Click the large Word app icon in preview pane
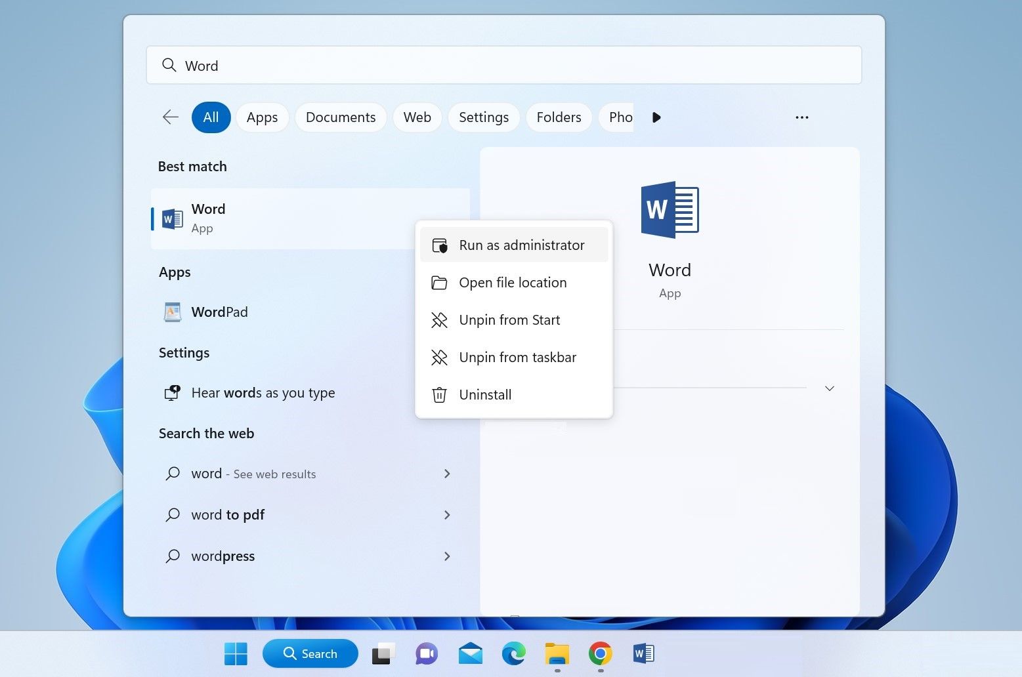This screenshot has width=1022, height=677. pyautogui.click(x=670, y=210)
